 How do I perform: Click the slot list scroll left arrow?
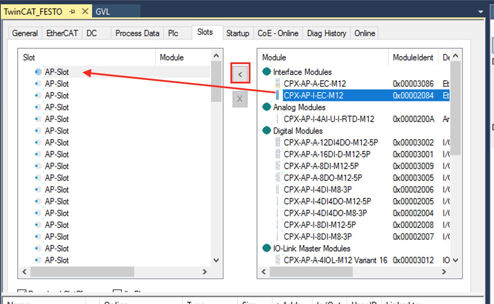pyautogui.click(x=24, y=272)
